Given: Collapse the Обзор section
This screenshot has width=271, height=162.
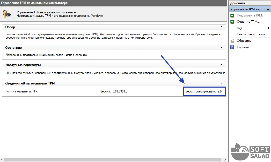Looking at the screenshot, I should tap(221, 27).
